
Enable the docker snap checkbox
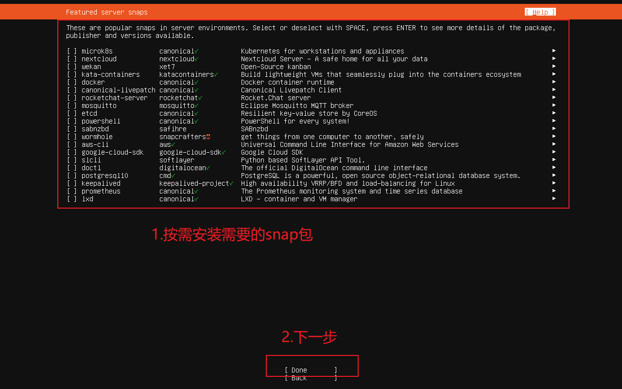click(72, 82)
